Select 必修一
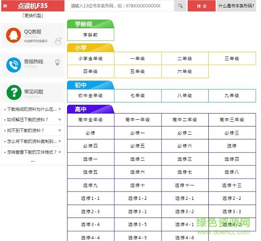261x241 pixels. tap(138, 133)
